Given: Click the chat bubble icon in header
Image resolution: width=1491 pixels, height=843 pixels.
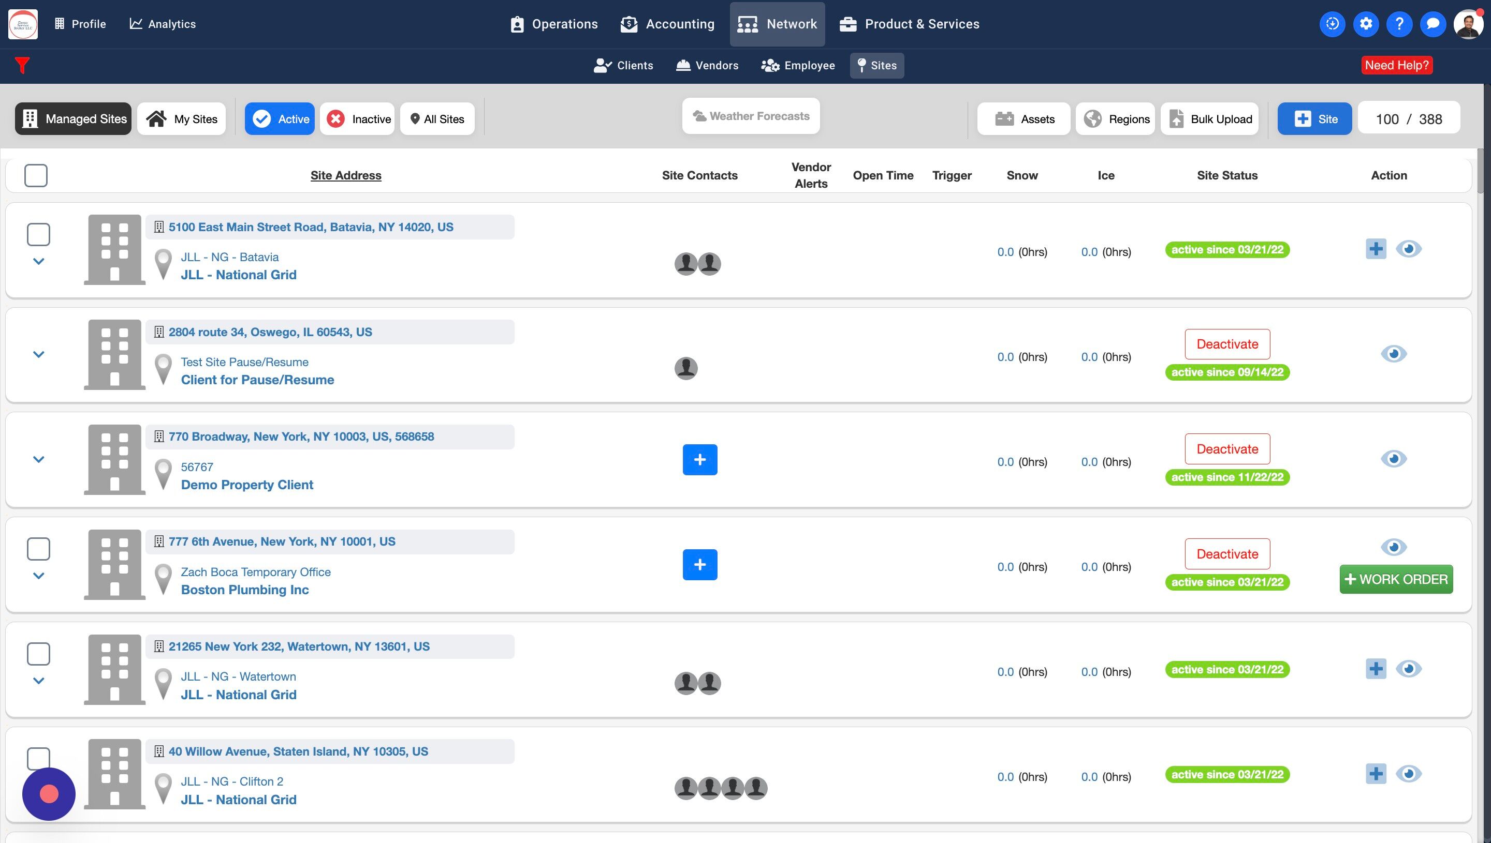Looking at the screenshot, I should coord(1432,24).
